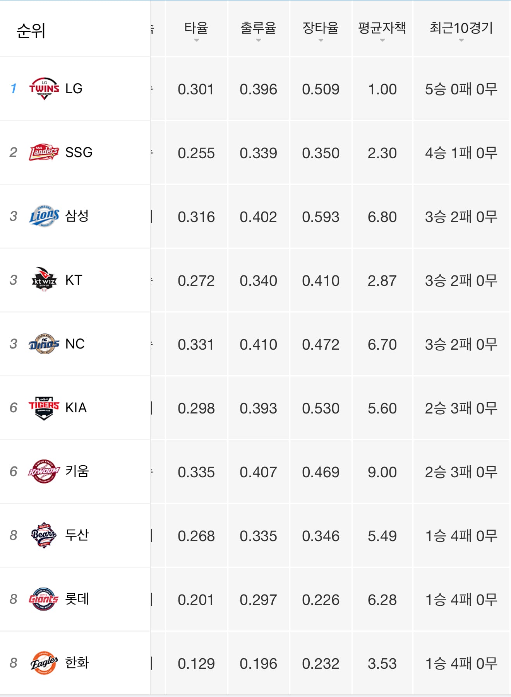Viewport: 511px width, 697px height.
Task: Sort by 타율 column arrow
Action: coord(197,40)
